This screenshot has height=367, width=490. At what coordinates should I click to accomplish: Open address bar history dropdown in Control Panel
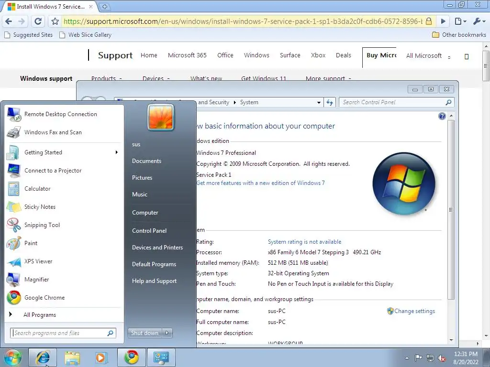[x=319, y=102]
